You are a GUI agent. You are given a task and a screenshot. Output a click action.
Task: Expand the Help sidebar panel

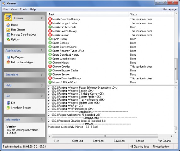pos(42,85)
